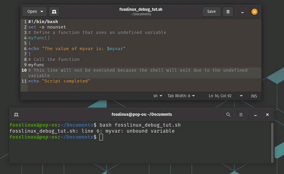Open the terminal search icon
284x174 pixels.
click(228, 115)
